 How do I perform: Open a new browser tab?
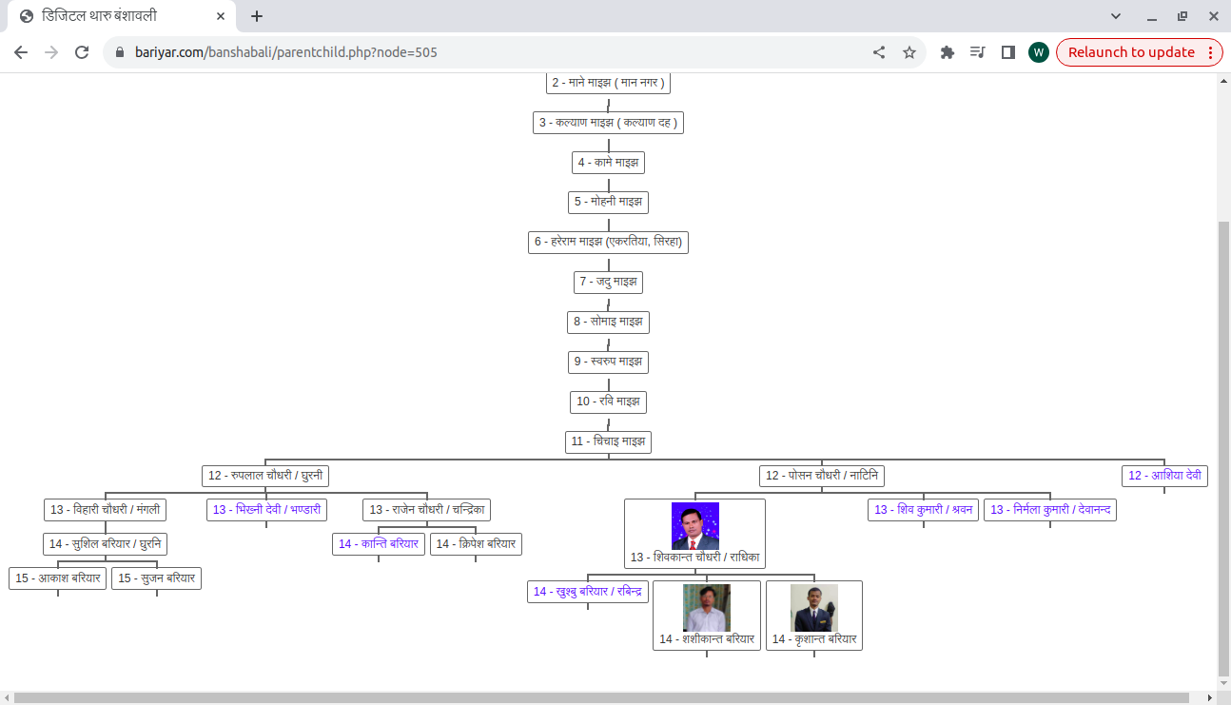coord(257,16)
